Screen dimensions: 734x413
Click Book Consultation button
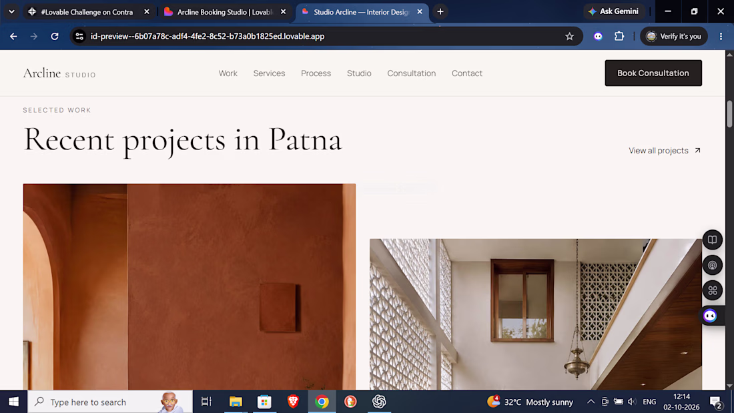[x=653, y=73]
